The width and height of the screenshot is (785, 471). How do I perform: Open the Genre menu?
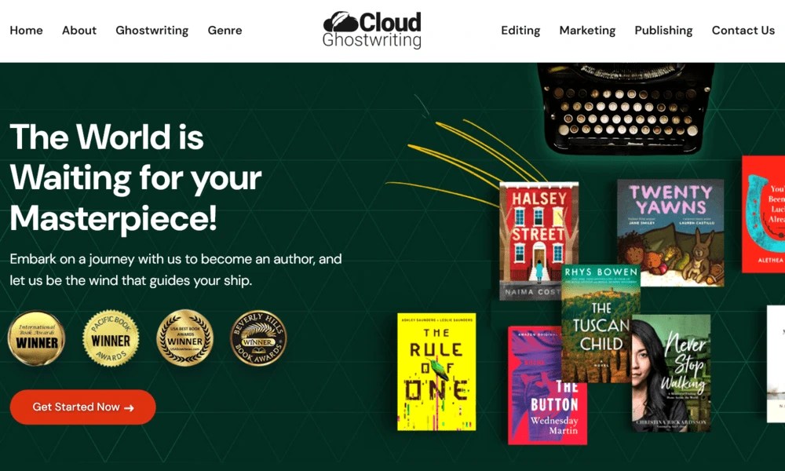coord(225,31)
